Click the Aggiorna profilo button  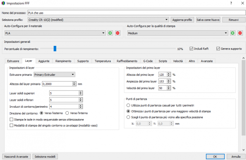[182, 19]
